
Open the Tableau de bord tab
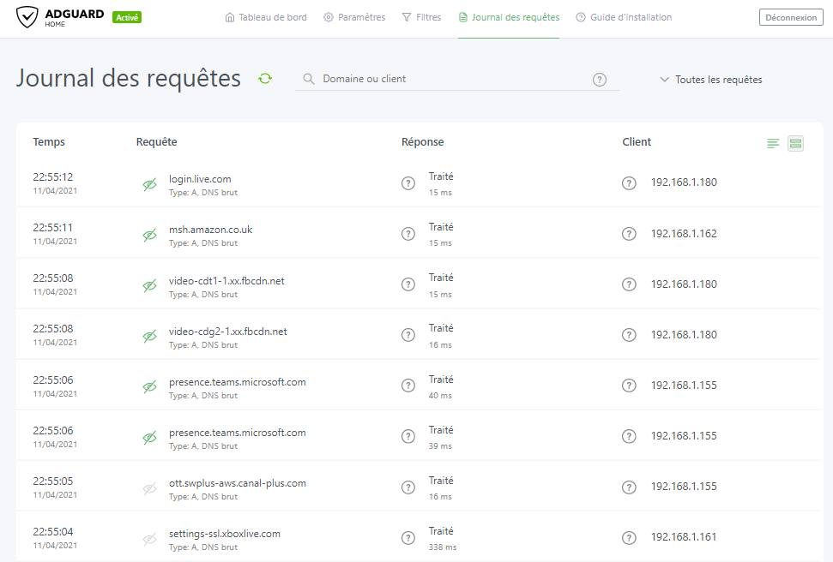(x=266, y=17)
